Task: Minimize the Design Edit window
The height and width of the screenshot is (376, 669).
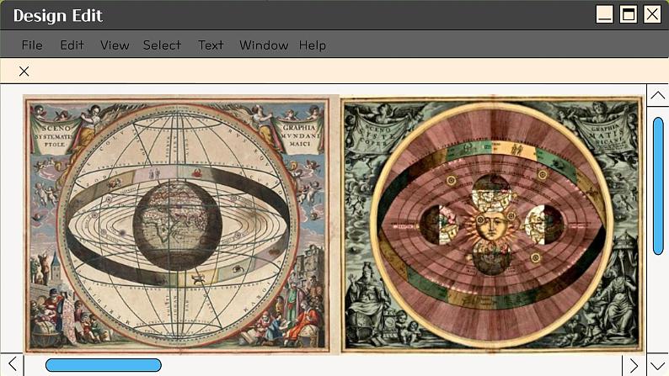Action: pyautogui.click(x=605, y=14)
